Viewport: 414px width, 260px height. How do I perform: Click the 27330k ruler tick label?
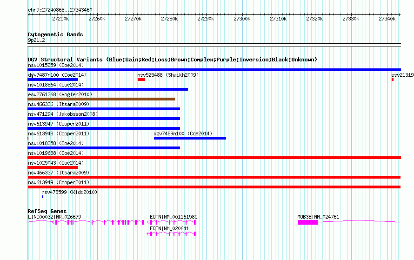(351, 19)
